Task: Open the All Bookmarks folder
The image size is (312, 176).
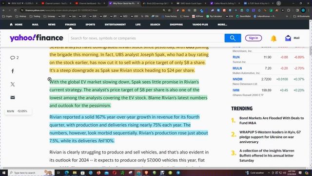Action: coord(301,16)
